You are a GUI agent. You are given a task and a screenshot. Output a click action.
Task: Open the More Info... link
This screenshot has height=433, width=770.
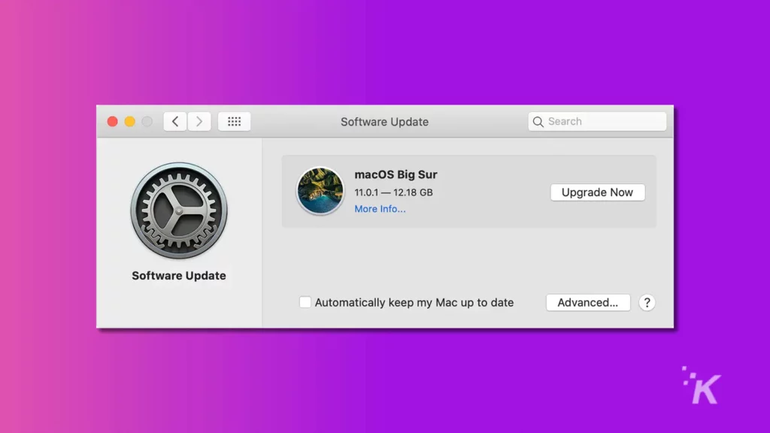click(380, 209)
